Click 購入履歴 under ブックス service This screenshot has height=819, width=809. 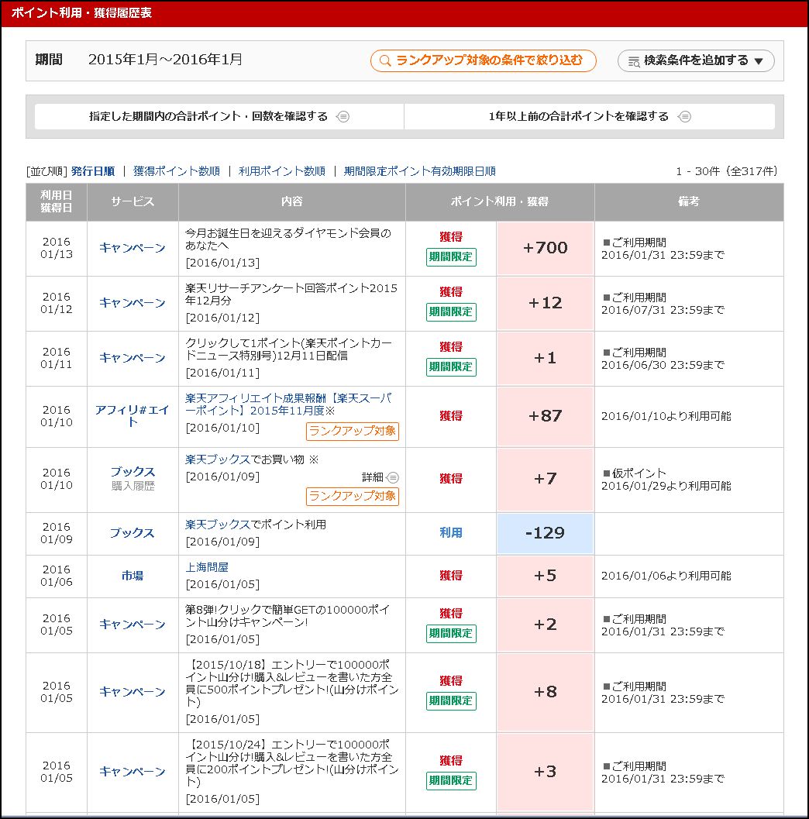(x=133, y=487)
